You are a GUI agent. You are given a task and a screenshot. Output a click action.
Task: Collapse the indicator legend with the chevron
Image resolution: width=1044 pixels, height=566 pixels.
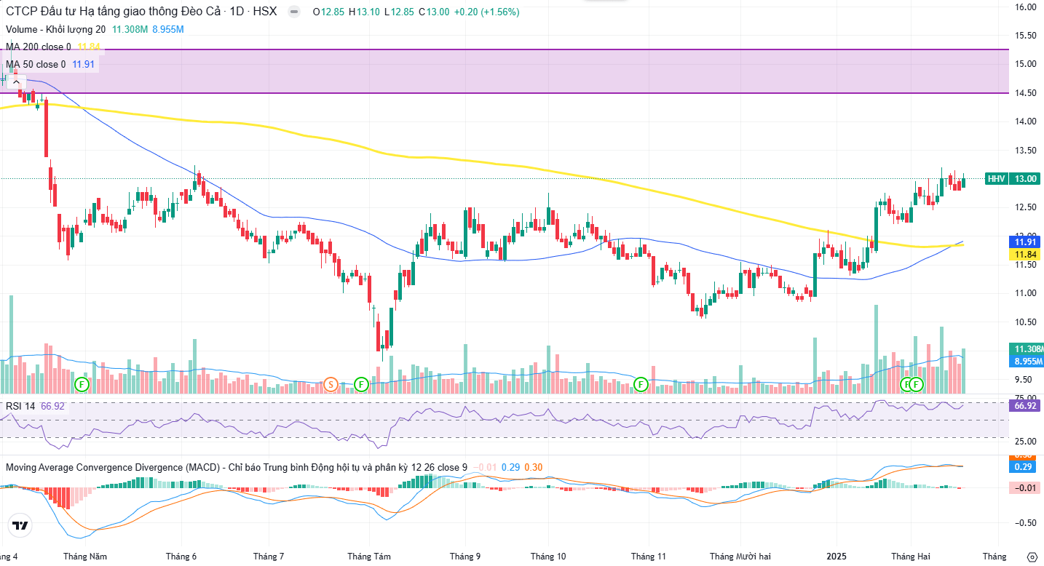pos(15,81)
